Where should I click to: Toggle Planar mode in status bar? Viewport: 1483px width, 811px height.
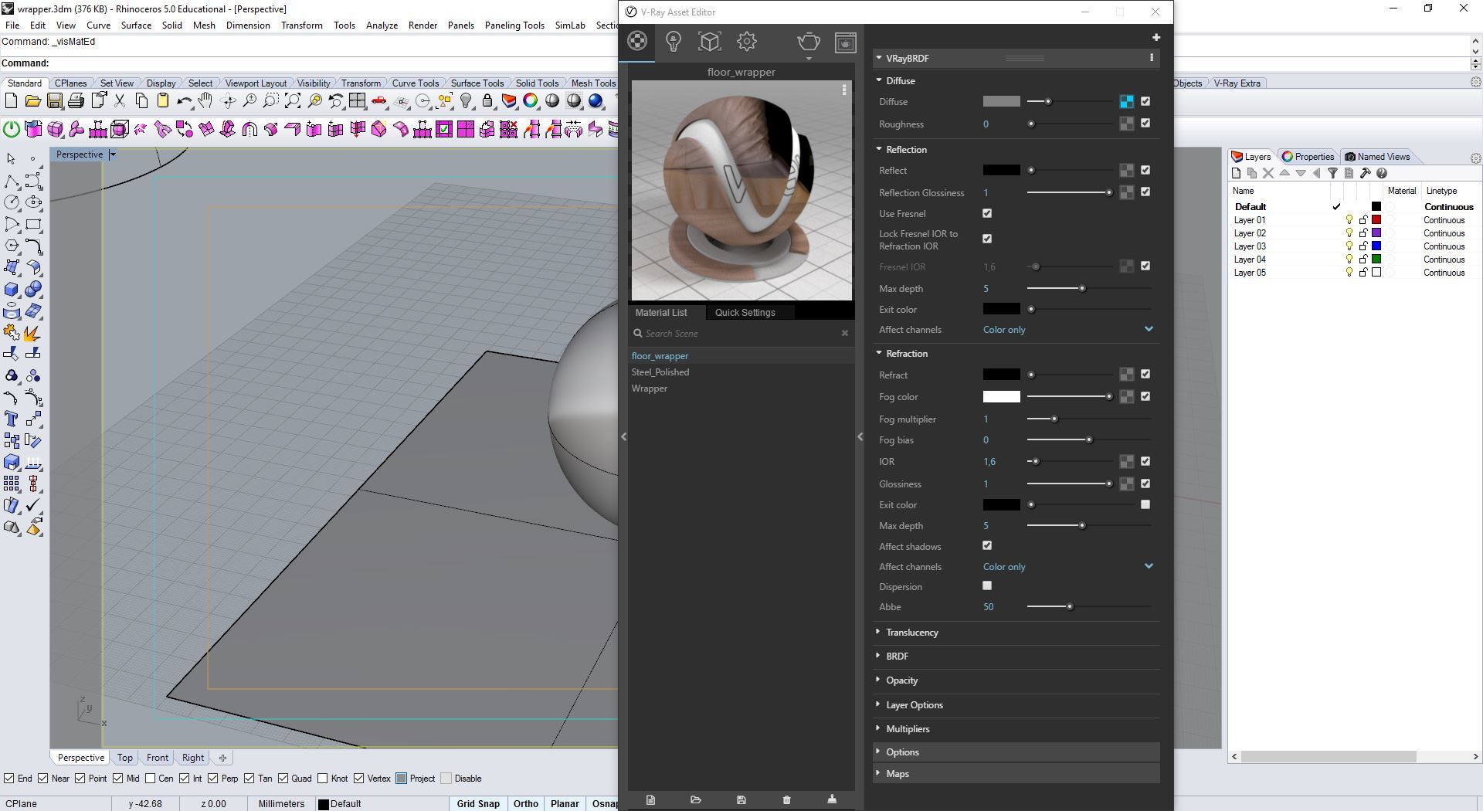565,804
